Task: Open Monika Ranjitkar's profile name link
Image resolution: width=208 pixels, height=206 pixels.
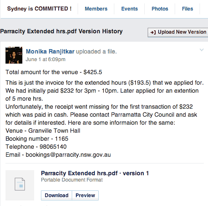Action: [50, 51]
